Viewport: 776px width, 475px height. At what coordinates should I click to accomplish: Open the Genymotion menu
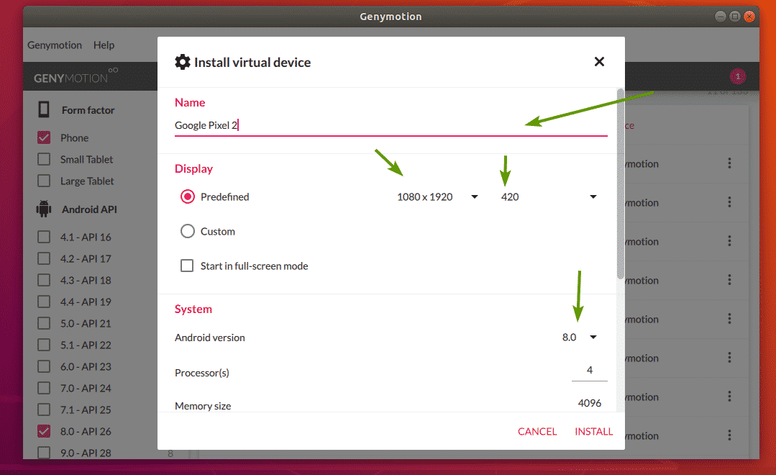pos(55,45)
